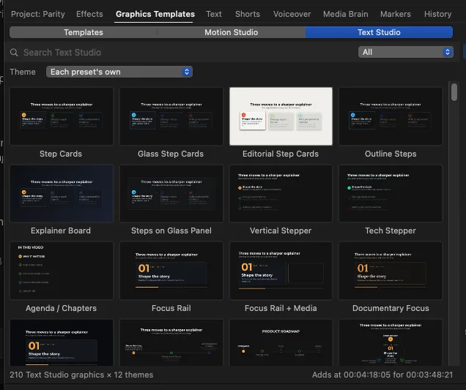Viewport: 466px width, 390px height.
Task: Select the Focus Rail thumbnail
Action: pos(171,271)
